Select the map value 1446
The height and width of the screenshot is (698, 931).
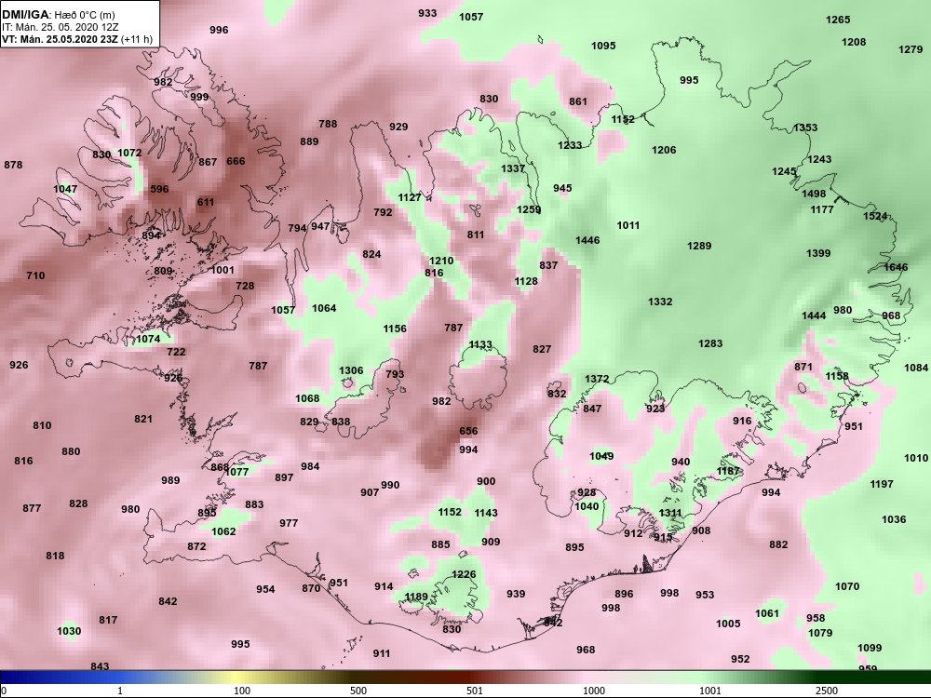click(587, 240)
